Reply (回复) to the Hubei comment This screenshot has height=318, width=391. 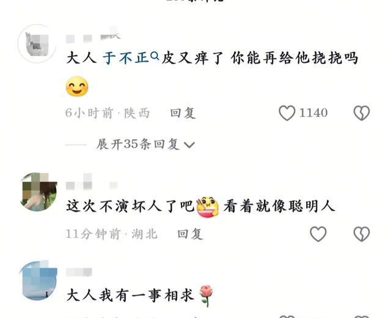click(190, 234)
